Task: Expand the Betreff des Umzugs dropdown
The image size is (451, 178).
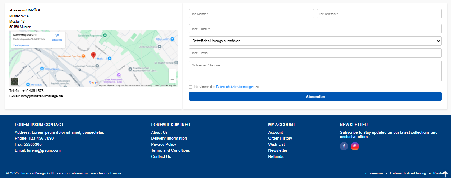Action: tap(315, 41)
